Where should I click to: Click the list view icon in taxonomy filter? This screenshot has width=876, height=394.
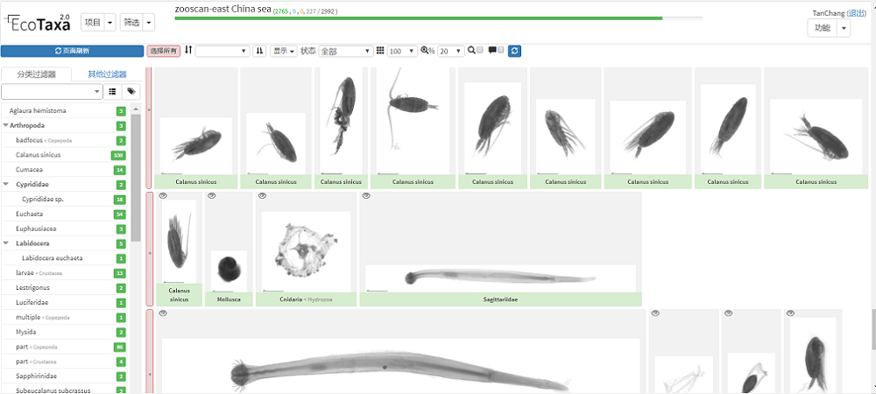click(x=113, y=91)
